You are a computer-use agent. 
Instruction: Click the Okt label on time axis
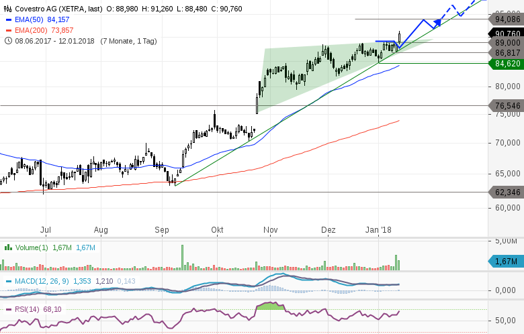pos(217,230)
